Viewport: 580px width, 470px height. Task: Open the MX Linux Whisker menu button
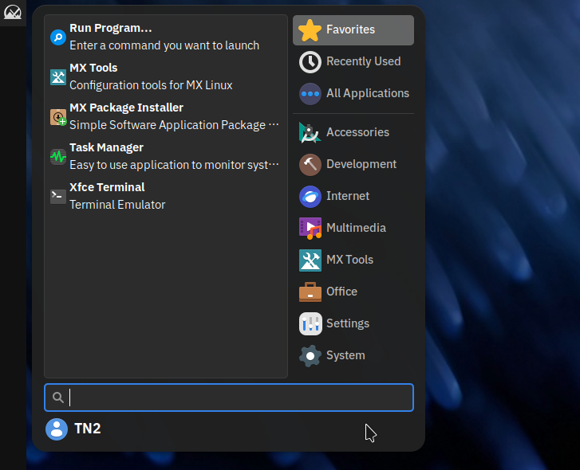13,12
